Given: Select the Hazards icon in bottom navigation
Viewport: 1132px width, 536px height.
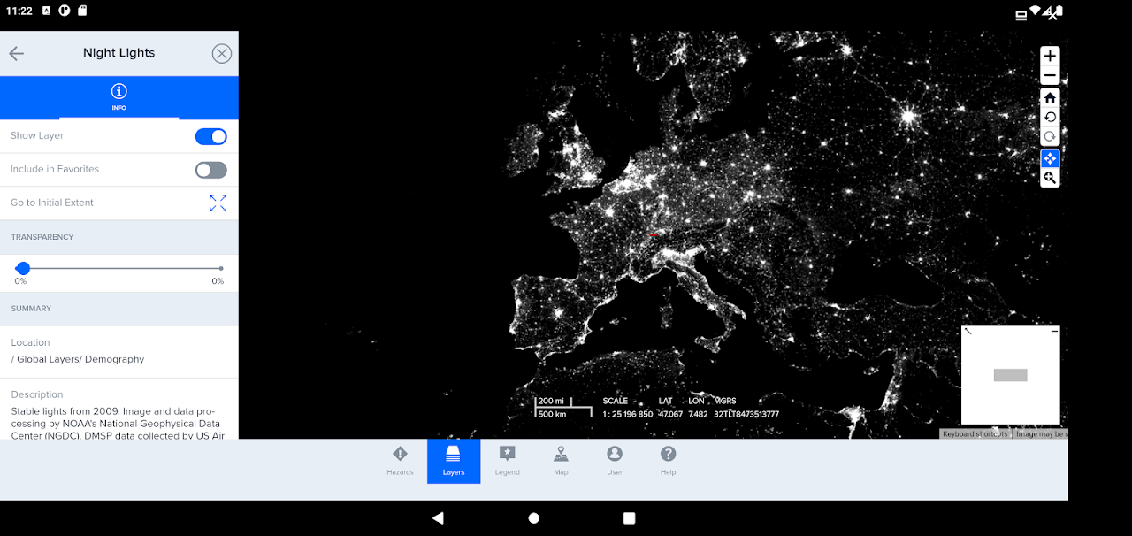Looking at the screenshot, I should 400,461.
